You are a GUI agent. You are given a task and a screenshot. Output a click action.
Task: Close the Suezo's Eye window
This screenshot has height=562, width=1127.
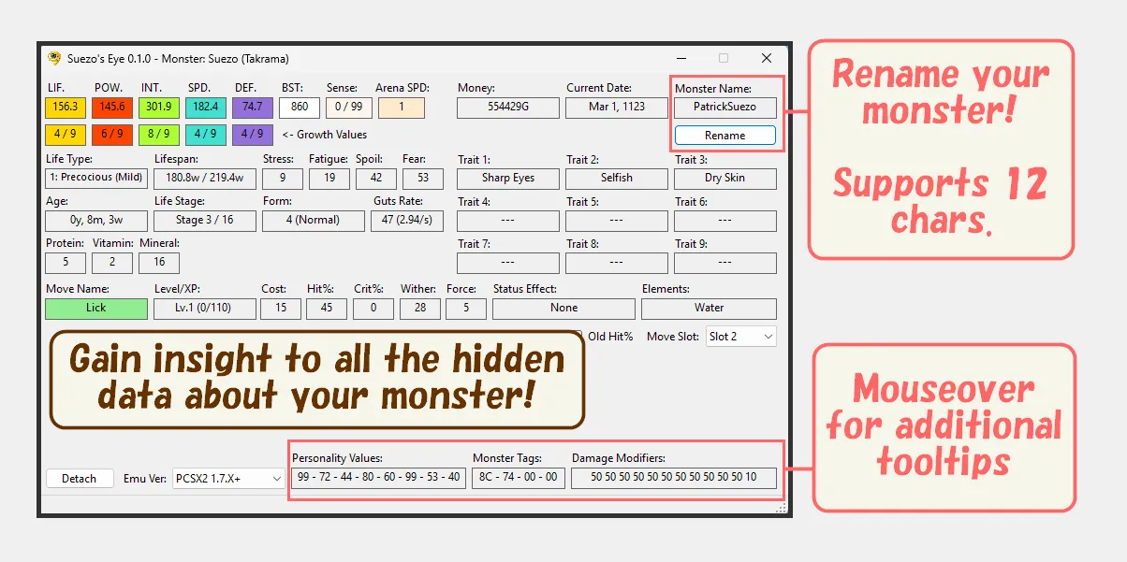point(767,58)
